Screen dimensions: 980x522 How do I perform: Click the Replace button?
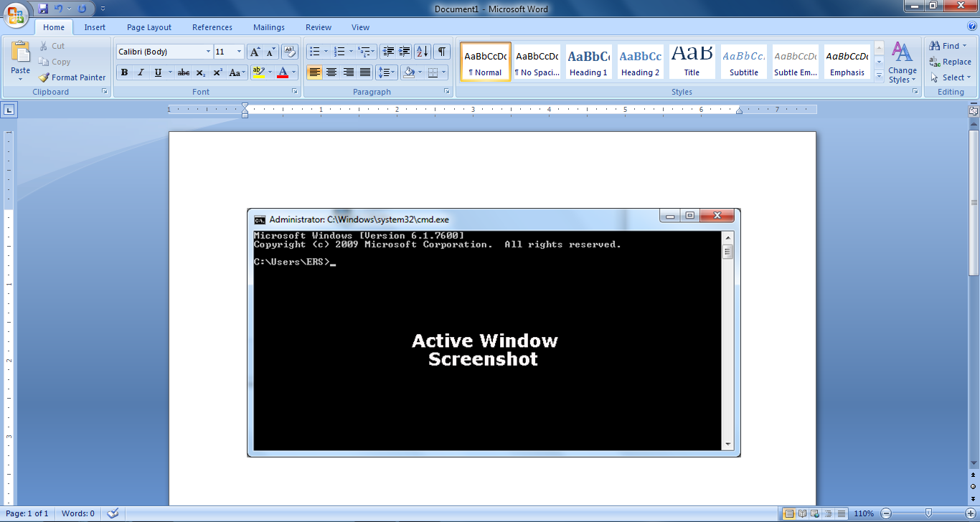[x=950, y=62]
